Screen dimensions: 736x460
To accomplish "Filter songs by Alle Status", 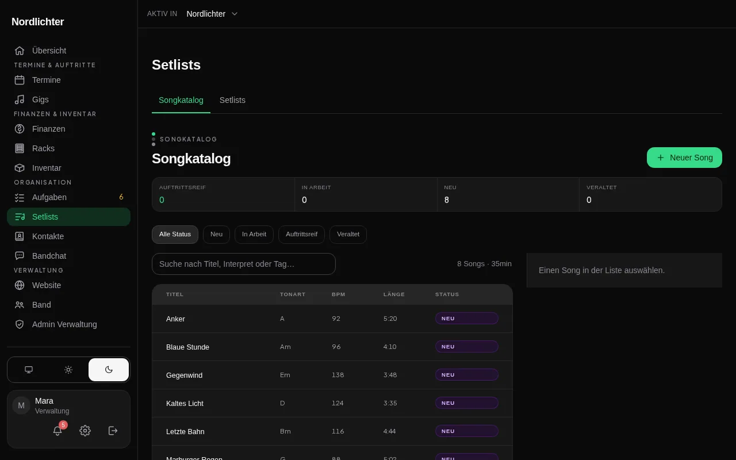I will pos(175,235).
